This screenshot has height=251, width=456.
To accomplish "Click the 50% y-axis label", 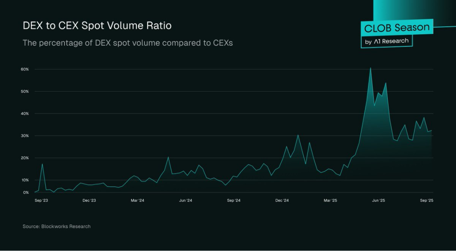I will 24,92.
